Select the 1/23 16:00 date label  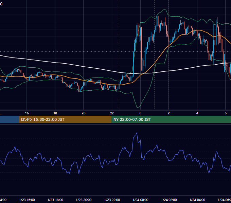click(27, 200)
